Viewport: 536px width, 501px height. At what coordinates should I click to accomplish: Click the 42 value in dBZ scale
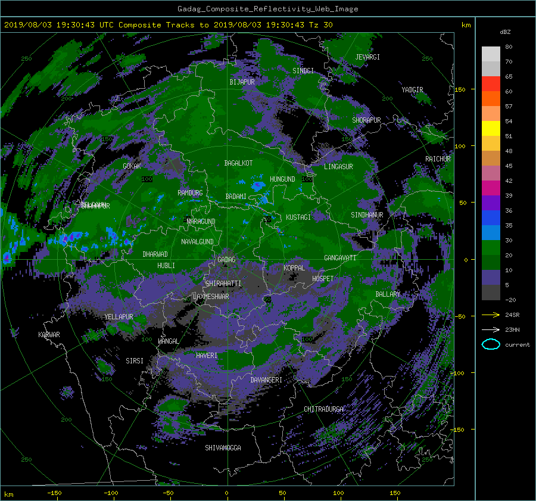(x=509, y=181)
